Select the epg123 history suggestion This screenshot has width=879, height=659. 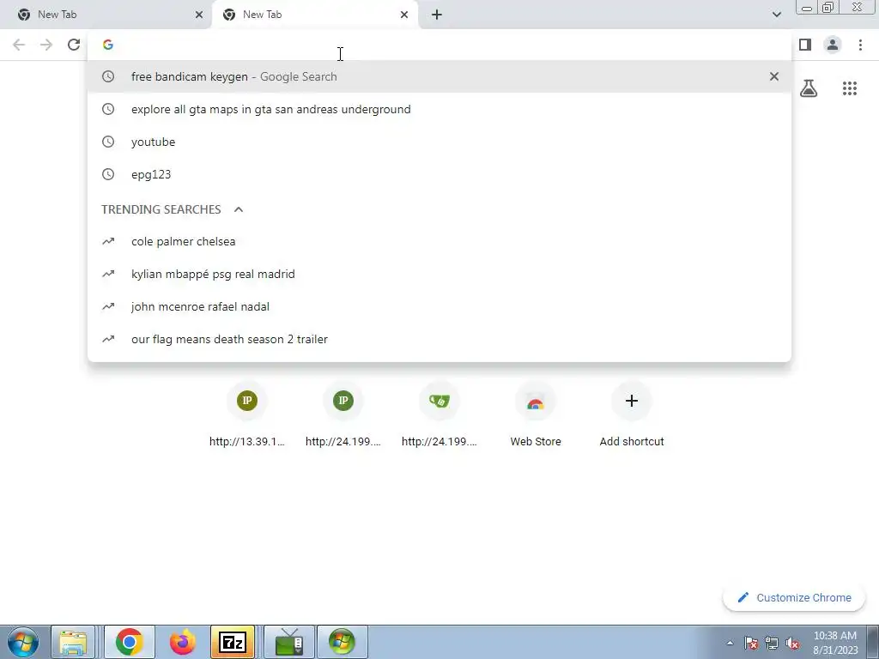pos(439,174)
